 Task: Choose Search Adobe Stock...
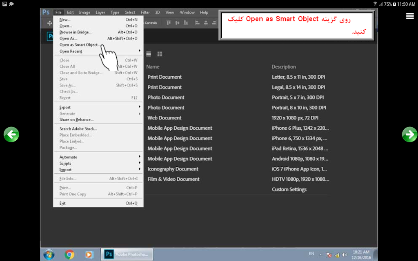click(x=98, y=128)
